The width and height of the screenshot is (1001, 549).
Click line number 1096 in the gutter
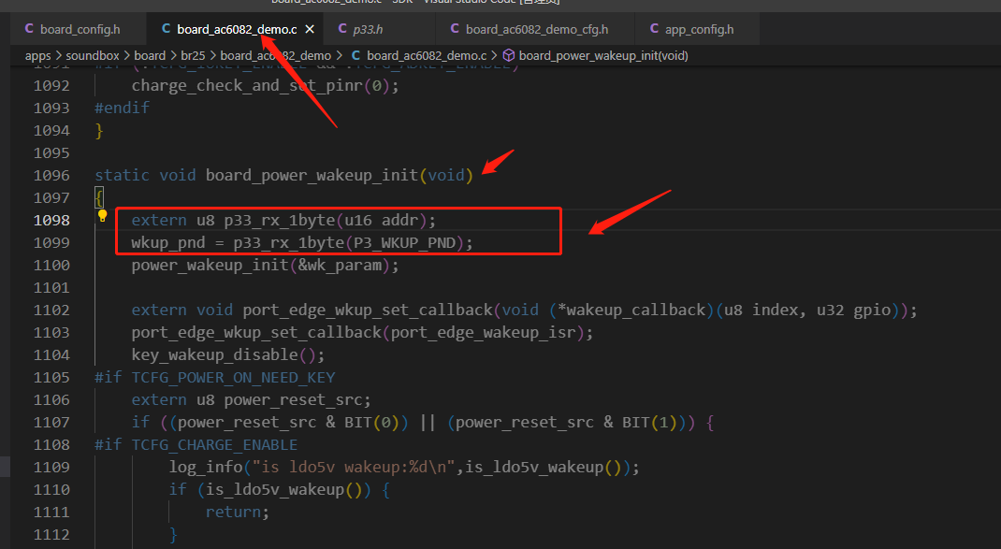[51, 175]
